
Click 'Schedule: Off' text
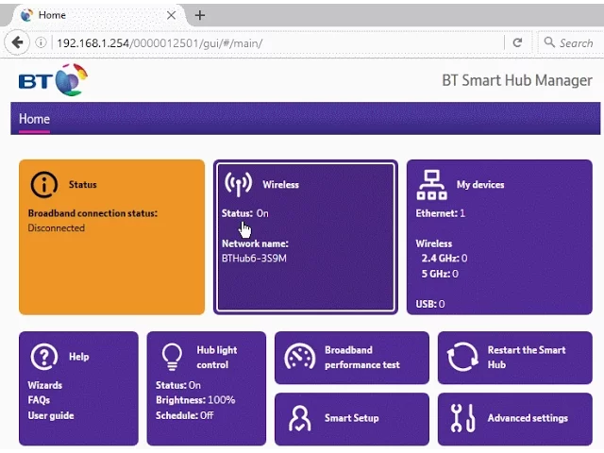point(185,415)
